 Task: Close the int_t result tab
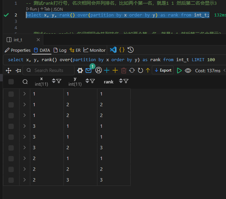click(38, 40)
